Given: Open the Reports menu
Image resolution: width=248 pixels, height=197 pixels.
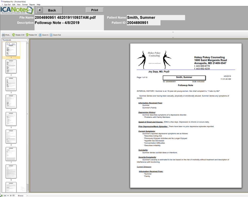Looking at the screenshot, I should coord(32,5).
